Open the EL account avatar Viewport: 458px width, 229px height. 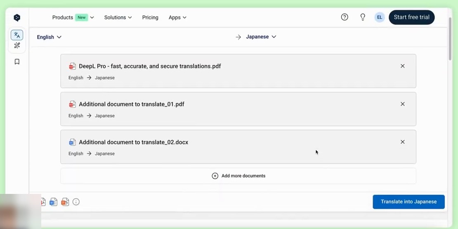(x=380, y=17)
